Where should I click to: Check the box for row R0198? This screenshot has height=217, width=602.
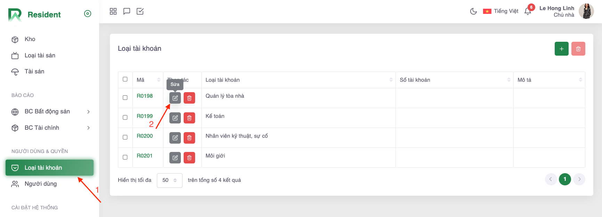(125, 98)
